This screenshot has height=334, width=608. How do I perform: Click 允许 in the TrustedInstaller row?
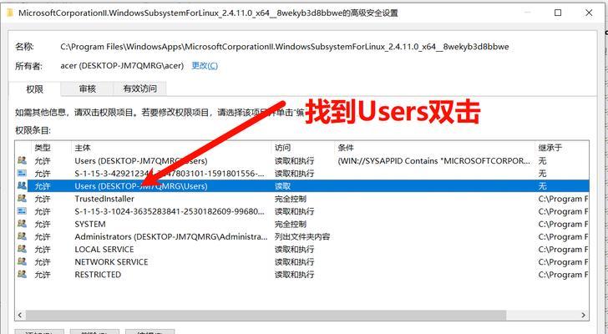click(x=43, y=199)
